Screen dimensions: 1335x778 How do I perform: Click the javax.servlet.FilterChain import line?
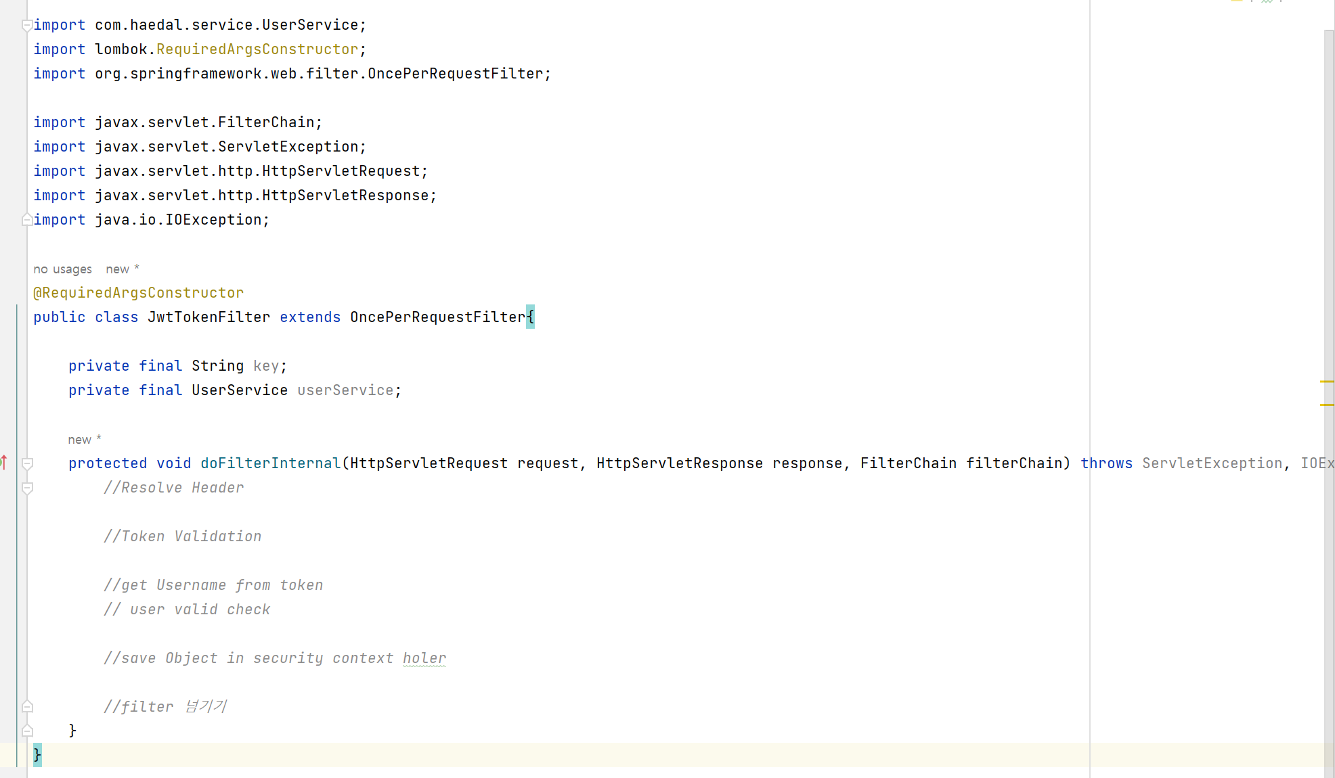click(x=178, y=122)
